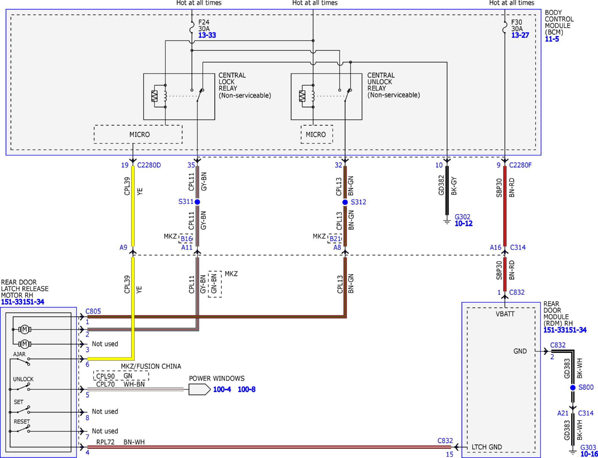The image size is (598, 458).
Task: Select the CPL90 circuit label
Action: (105, 376)
